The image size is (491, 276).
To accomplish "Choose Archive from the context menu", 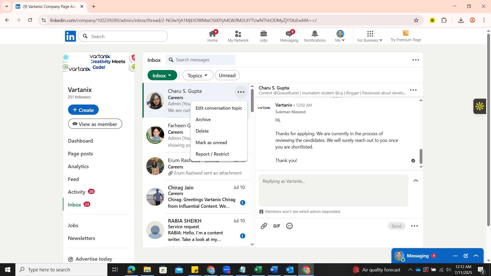I will (x=219, y=120).
